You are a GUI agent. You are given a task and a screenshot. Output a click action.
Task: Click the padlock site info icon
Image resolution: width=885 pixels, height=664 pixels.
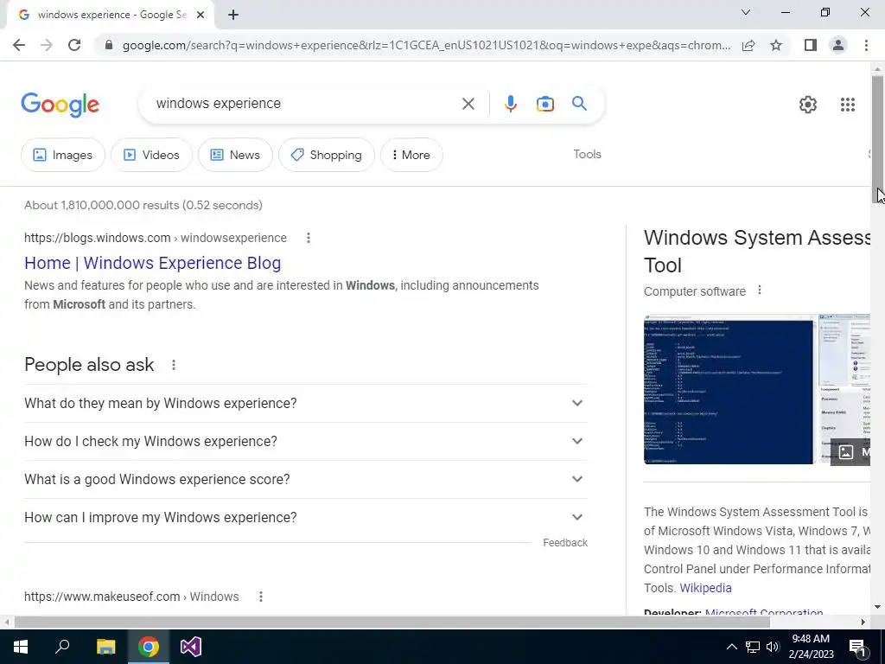108,45
